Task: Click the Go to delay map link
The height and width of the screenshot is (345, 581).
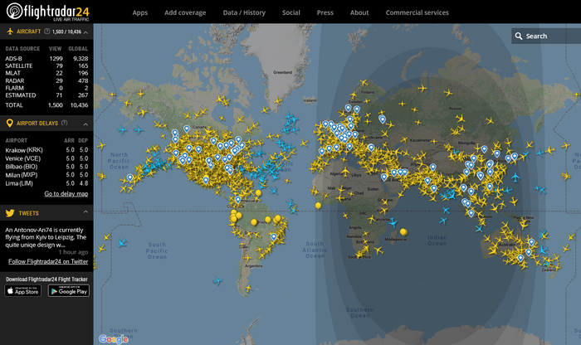Action: tap(66, 193)
